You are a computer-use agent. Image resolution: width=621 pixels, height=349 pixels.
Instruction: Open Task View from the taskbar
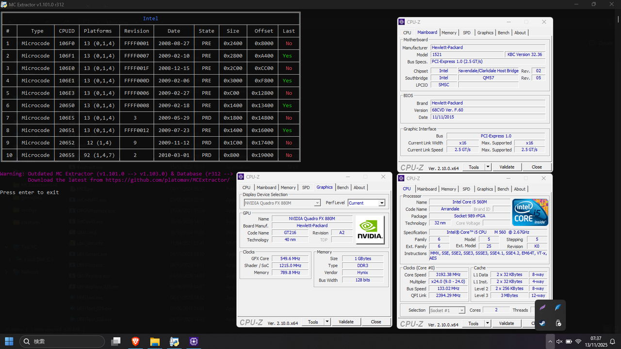115,342
